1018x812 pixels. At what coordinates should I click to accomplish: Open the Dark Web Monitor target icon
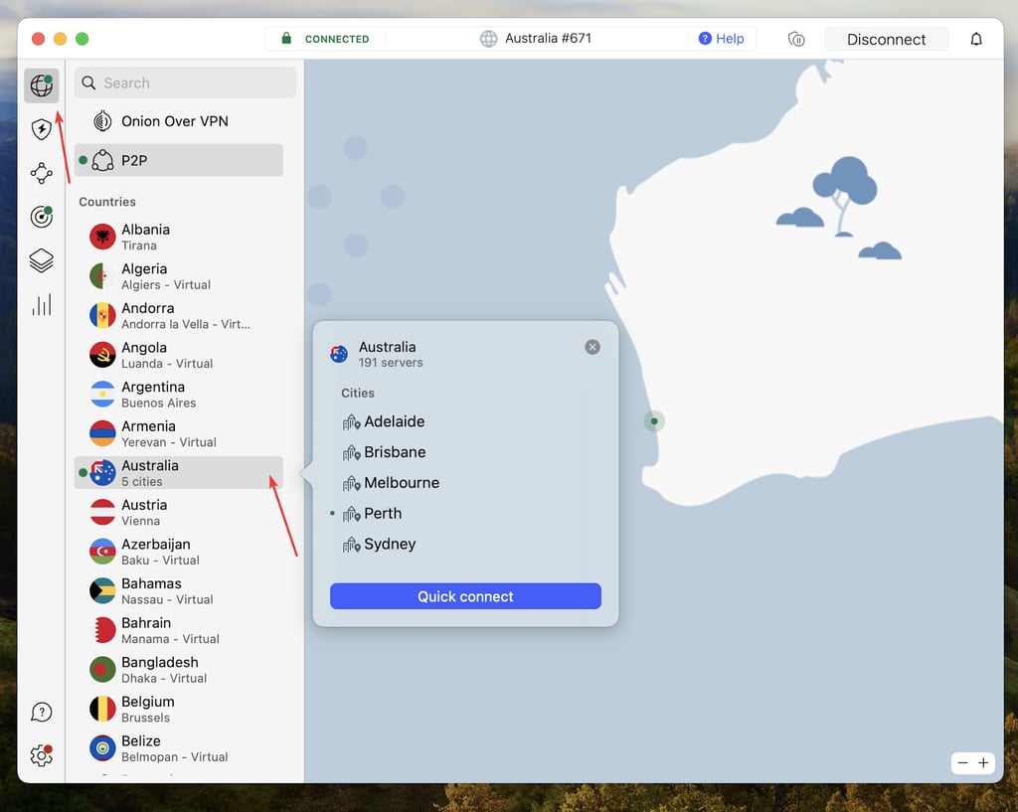pos(42,216)
